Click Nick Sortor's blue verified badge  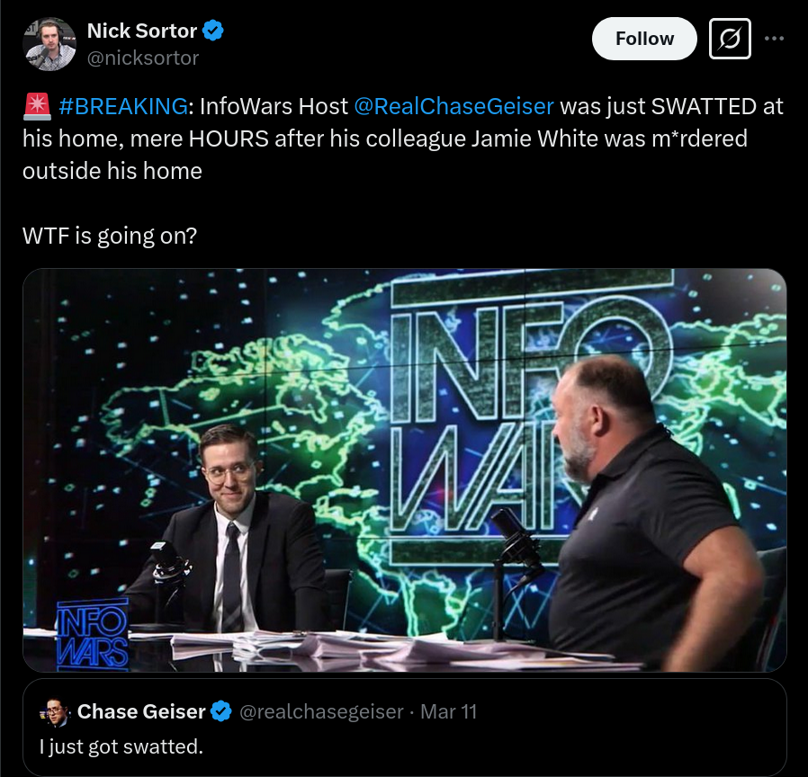213,31
